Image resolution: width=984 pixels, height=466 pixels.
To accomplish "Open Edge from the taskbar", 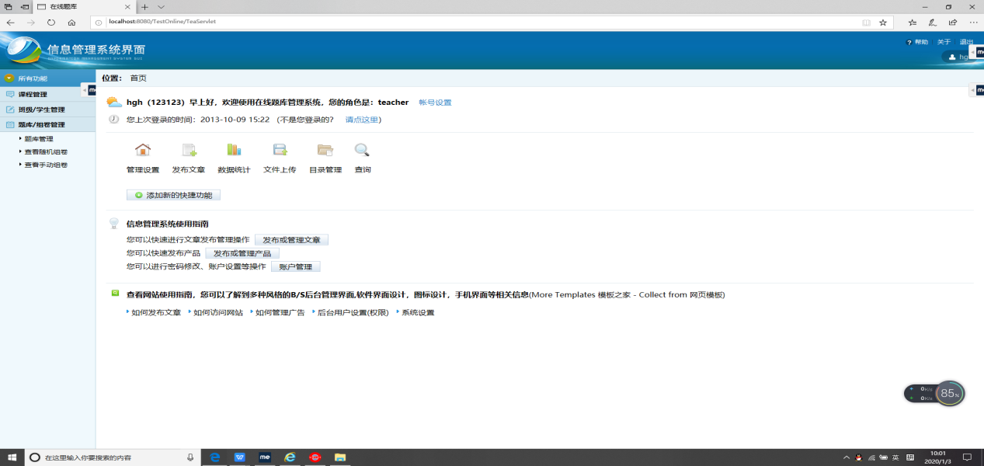I will tap(215, 457).
